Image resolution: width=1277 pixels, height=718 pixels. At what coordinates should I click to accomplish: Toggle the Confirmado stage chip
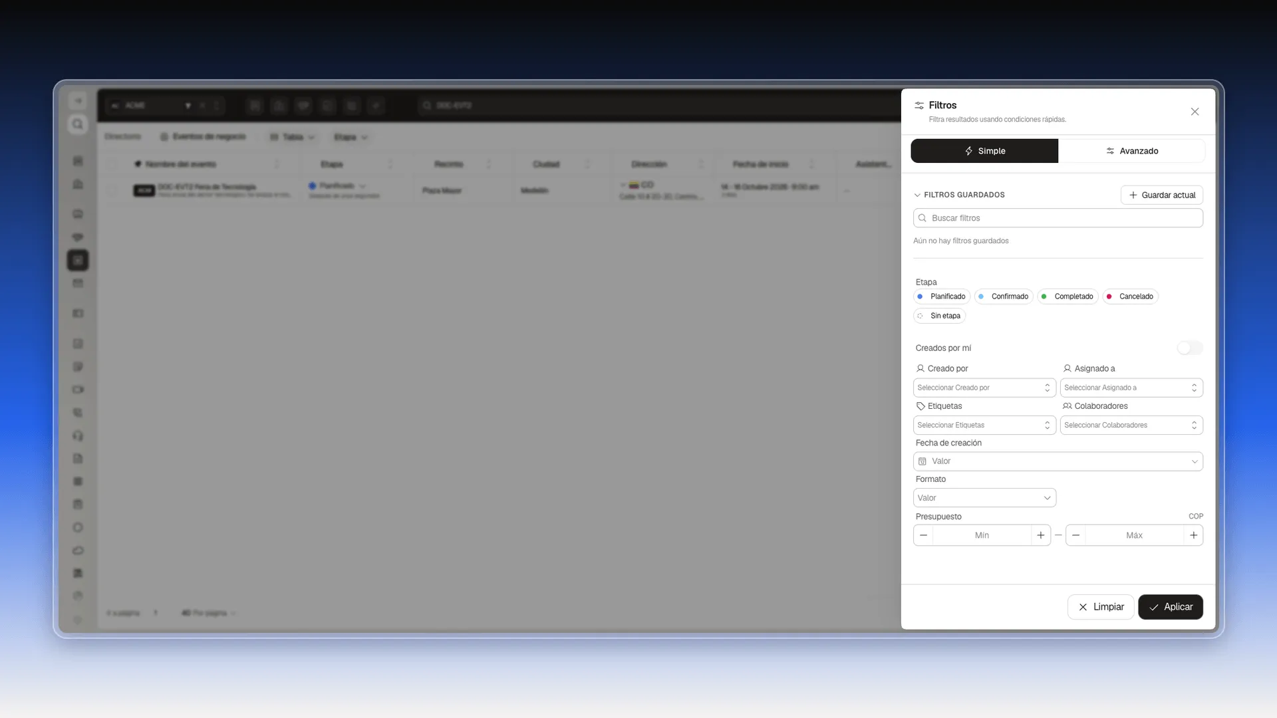coord(1003,297)
